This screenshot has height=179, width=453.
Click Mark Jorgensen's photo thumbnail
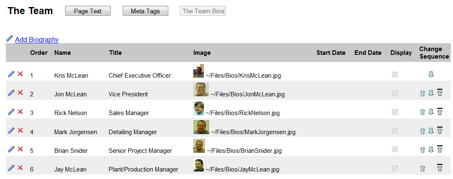(201, 127)
